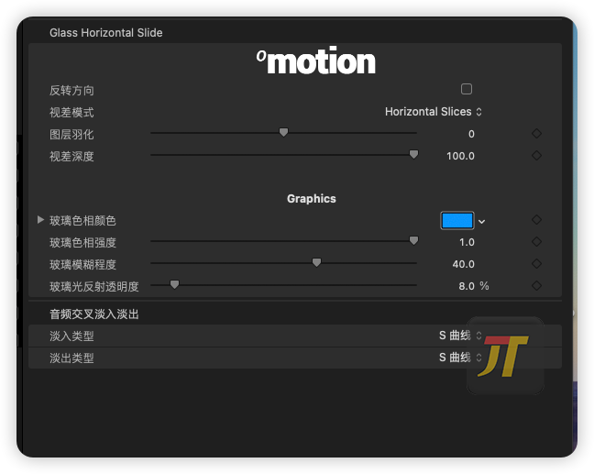Click the 玻璃模糊程度 value 40.0
The width and height of the screenshot is (594, 474).
coord(463,264)
